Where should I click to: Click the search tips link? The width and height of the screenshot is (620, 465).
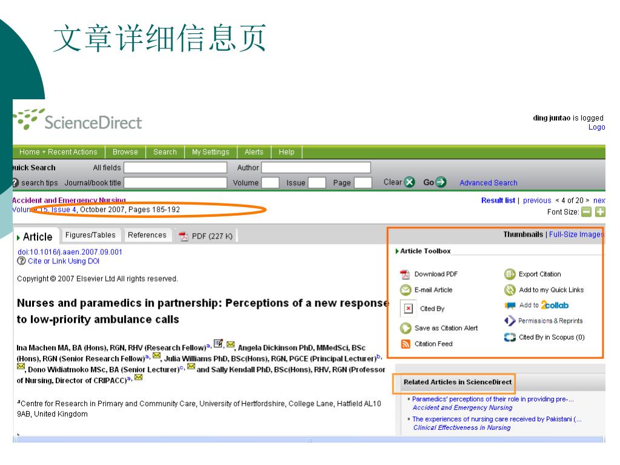[39, 183]
